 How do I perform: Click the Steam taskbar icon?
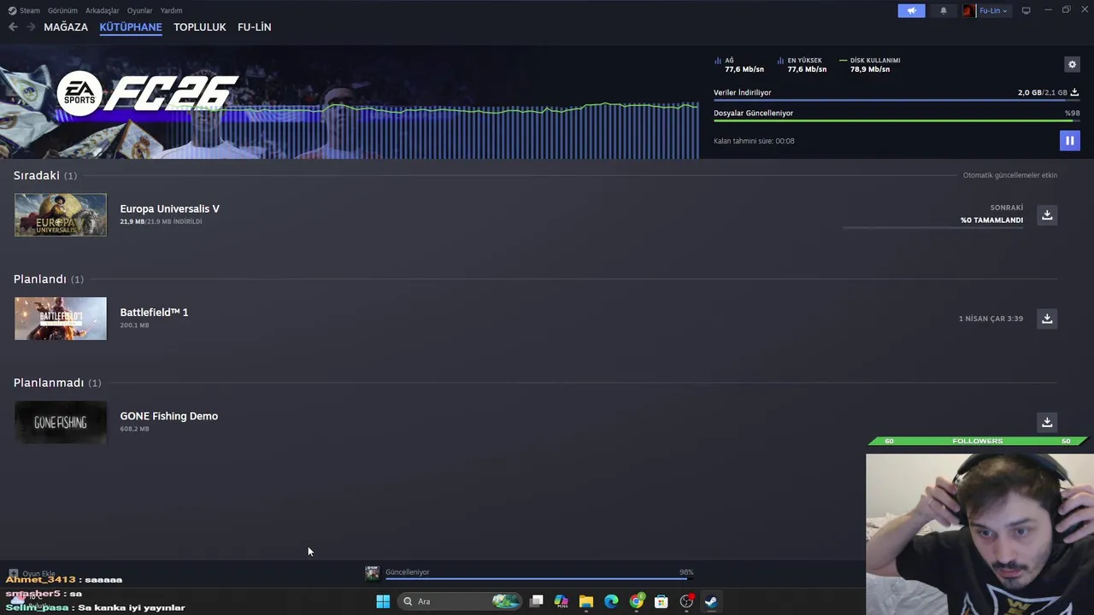[711, 601]
